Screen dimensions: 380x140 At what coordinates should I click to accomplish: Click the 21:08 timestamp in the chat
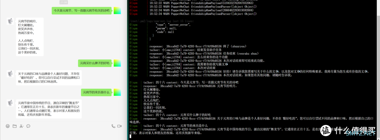63,2
